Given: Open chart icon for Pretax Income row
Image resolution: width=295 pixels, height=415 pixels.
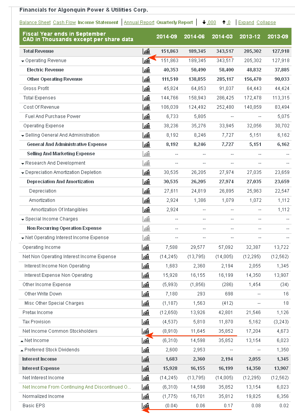Looking at the screenshot, I should (145, 313).
